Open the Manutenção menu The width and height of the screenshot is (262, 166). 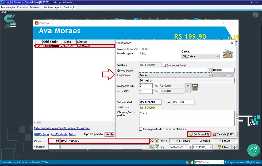(x=8, y=7)
